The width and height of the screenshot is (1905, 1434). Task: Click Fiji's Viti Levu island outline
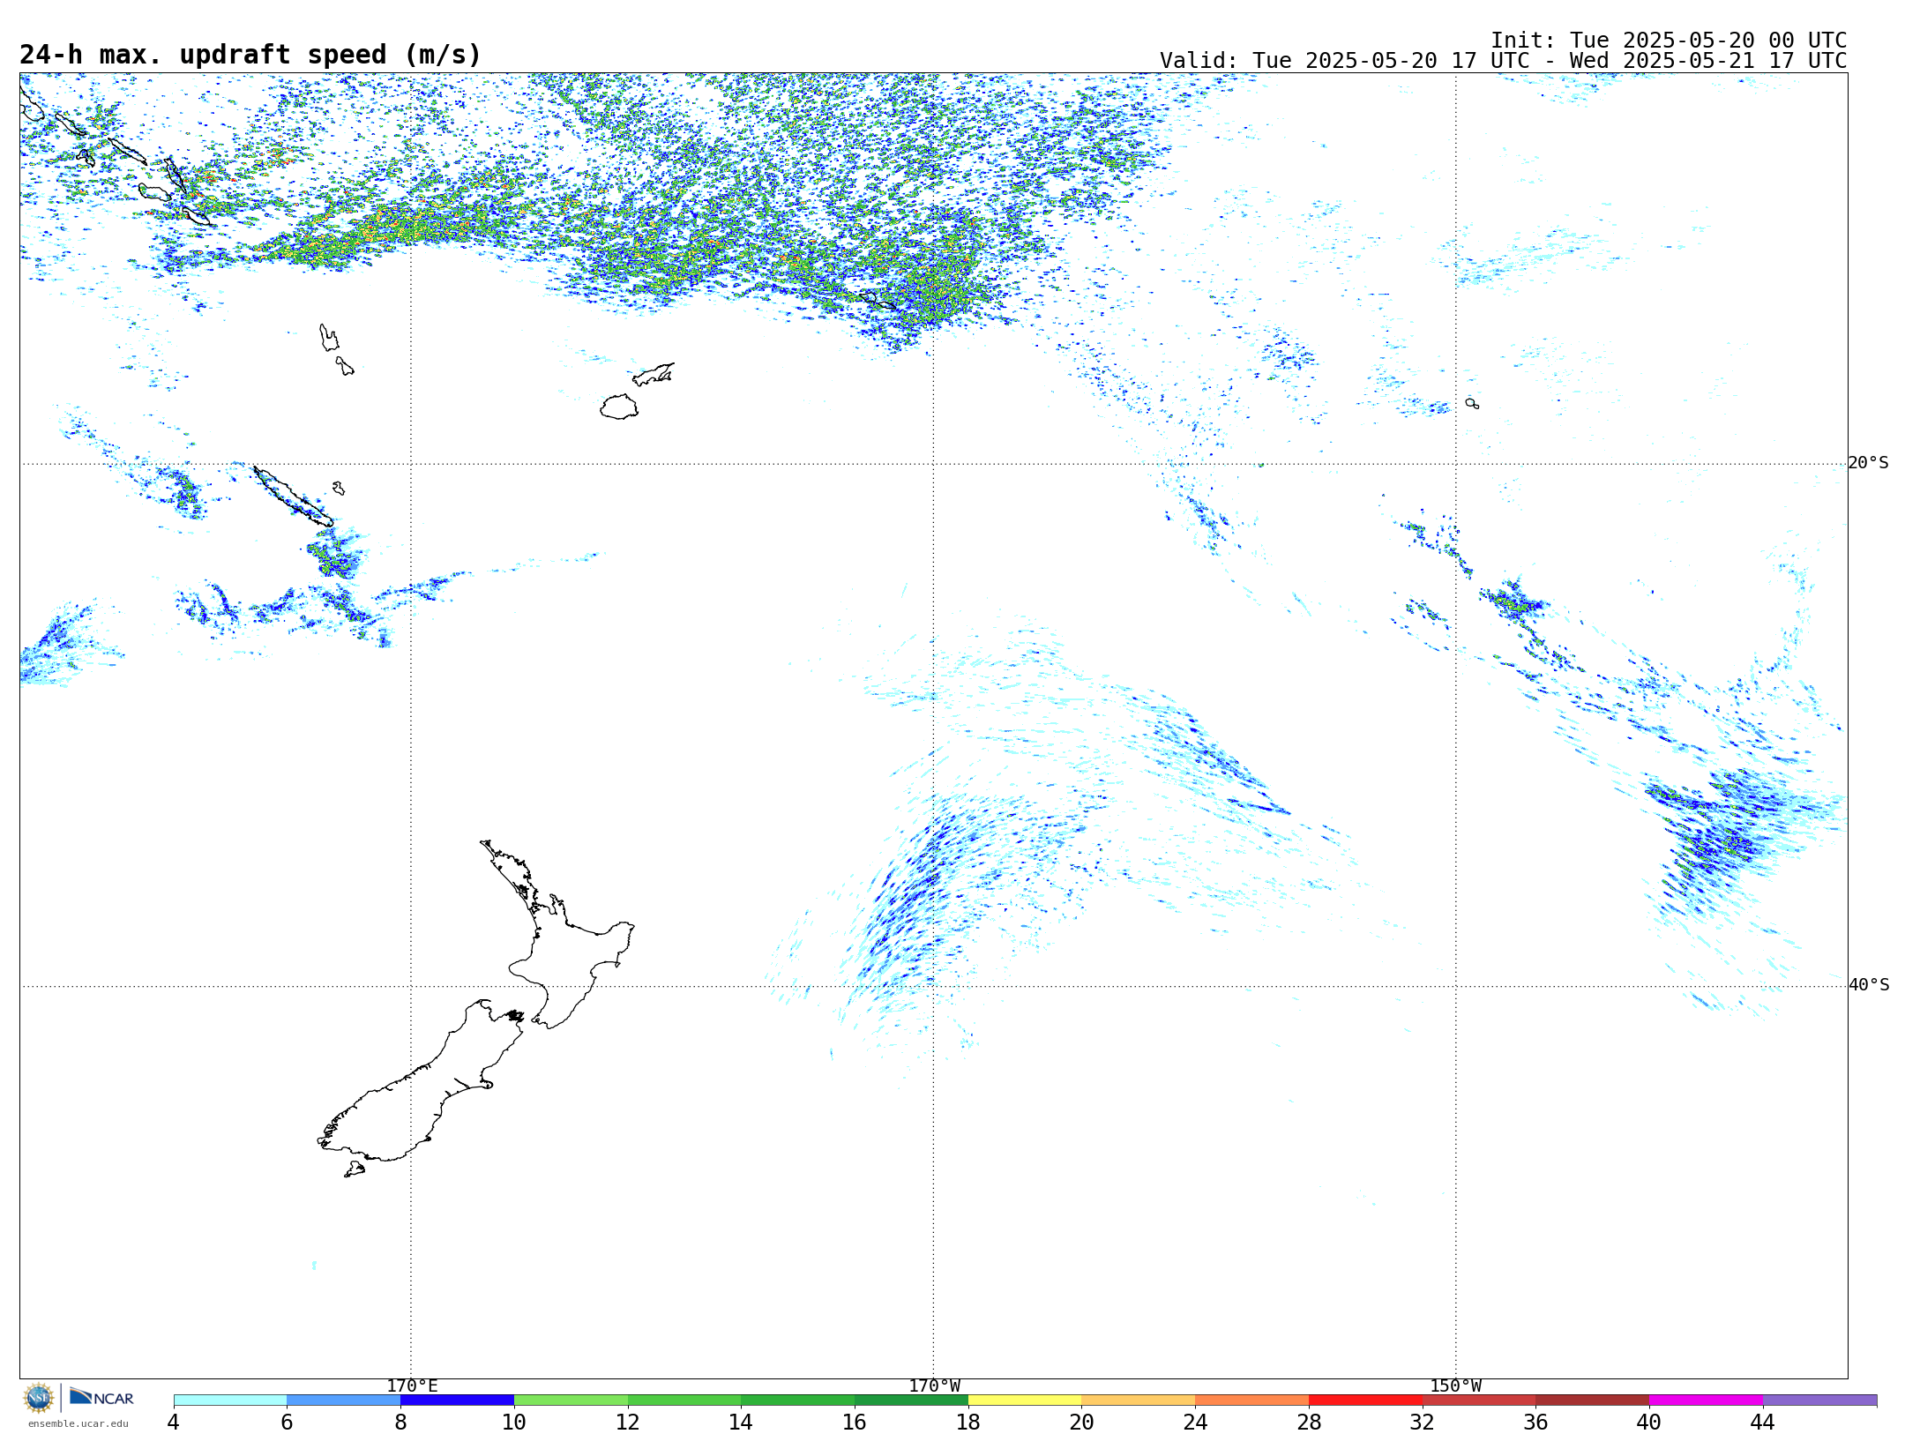pos(619,407)
